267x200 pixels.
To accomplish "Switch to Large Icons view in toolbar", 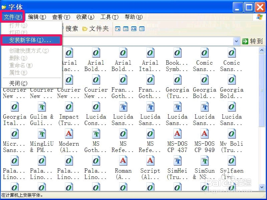I will [x=118, y=29].
